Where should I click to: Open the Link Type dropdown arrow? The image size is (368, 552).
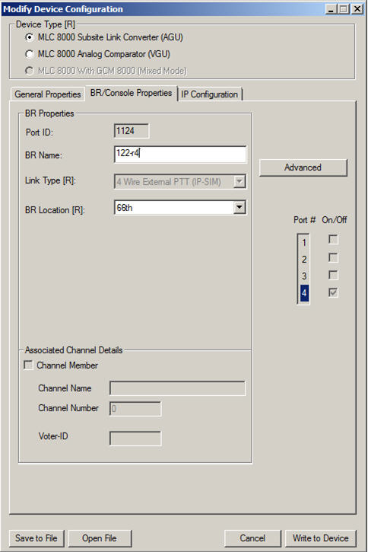(240, 182)
